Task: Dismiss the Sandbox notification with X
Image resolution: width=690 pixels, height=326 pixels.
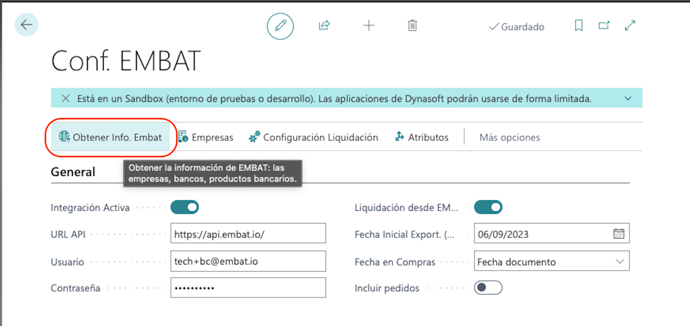Action: tap(66, 98)
